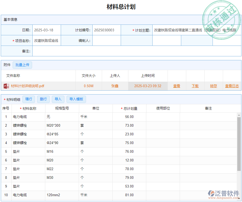Click the 转存 transfer link
Image resolution: width=242 pixels, height=202 pixels.
(x=214, y=86)
